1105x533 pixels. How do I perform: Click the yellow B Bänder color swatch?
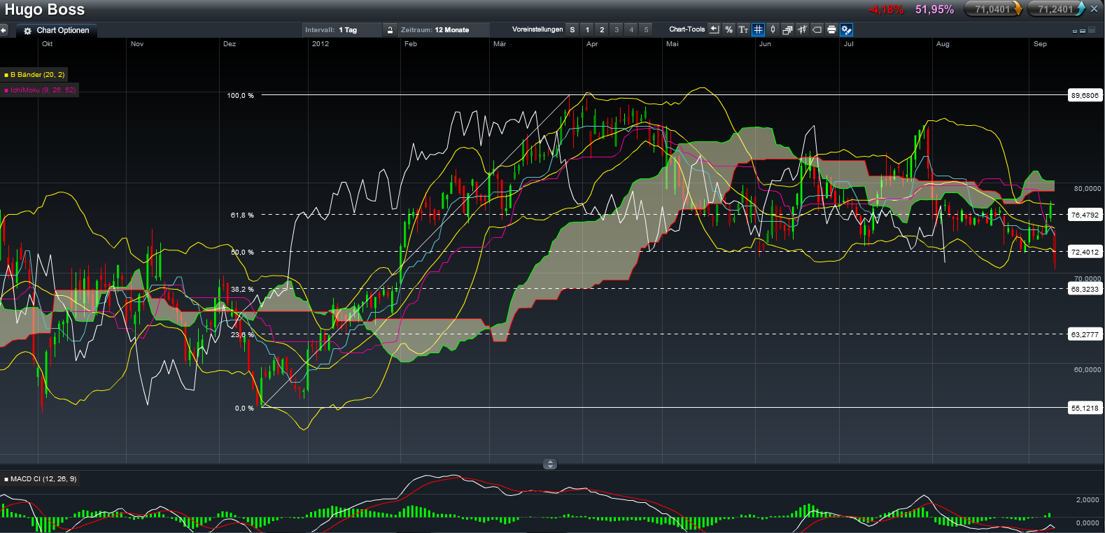[x=6, y=75]
